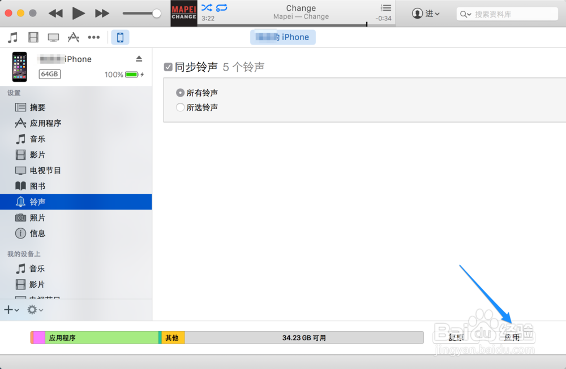This screenshot has height=369, width=566.
Task: Open the Music library icon
Action: (13, 37)
